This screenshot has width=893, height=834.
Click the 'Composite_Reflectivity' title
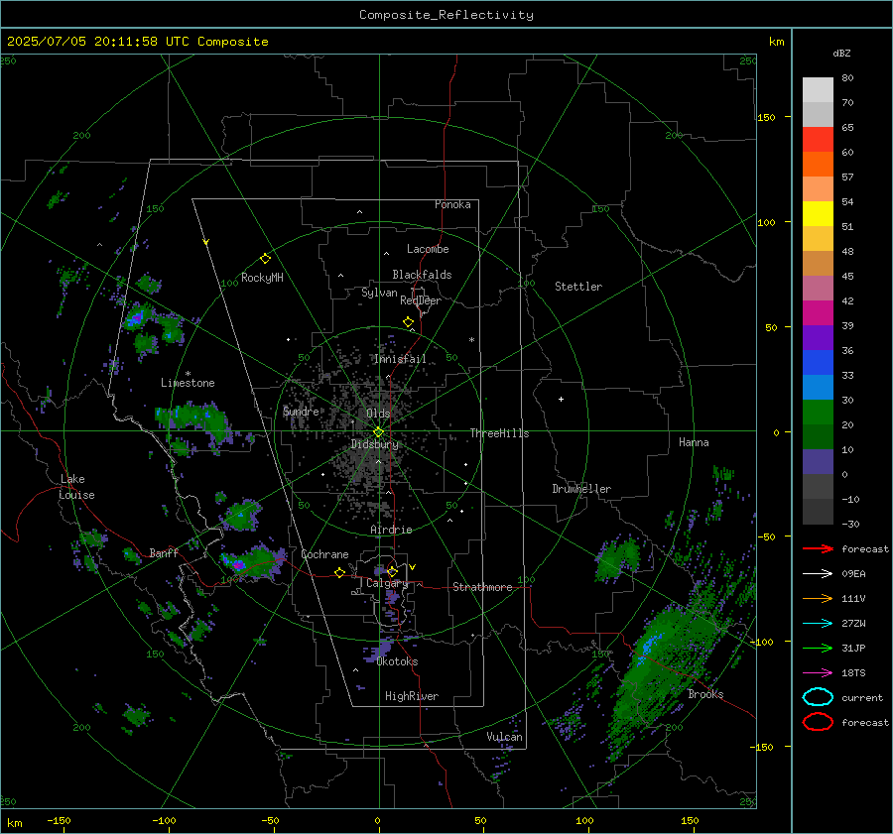(x=446, y=15)
